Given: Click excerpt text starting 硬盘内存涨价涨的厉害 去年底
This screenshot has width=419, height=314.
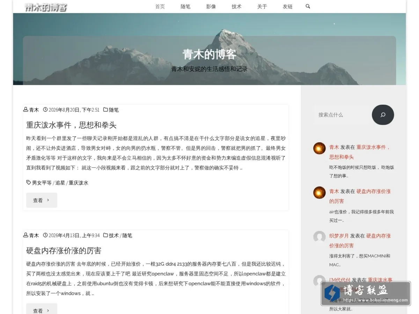Looking at the screenshot, I should point(156,279).
